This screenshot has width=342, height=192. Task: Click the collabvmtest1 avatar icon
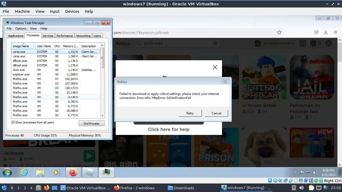point(258,43)
